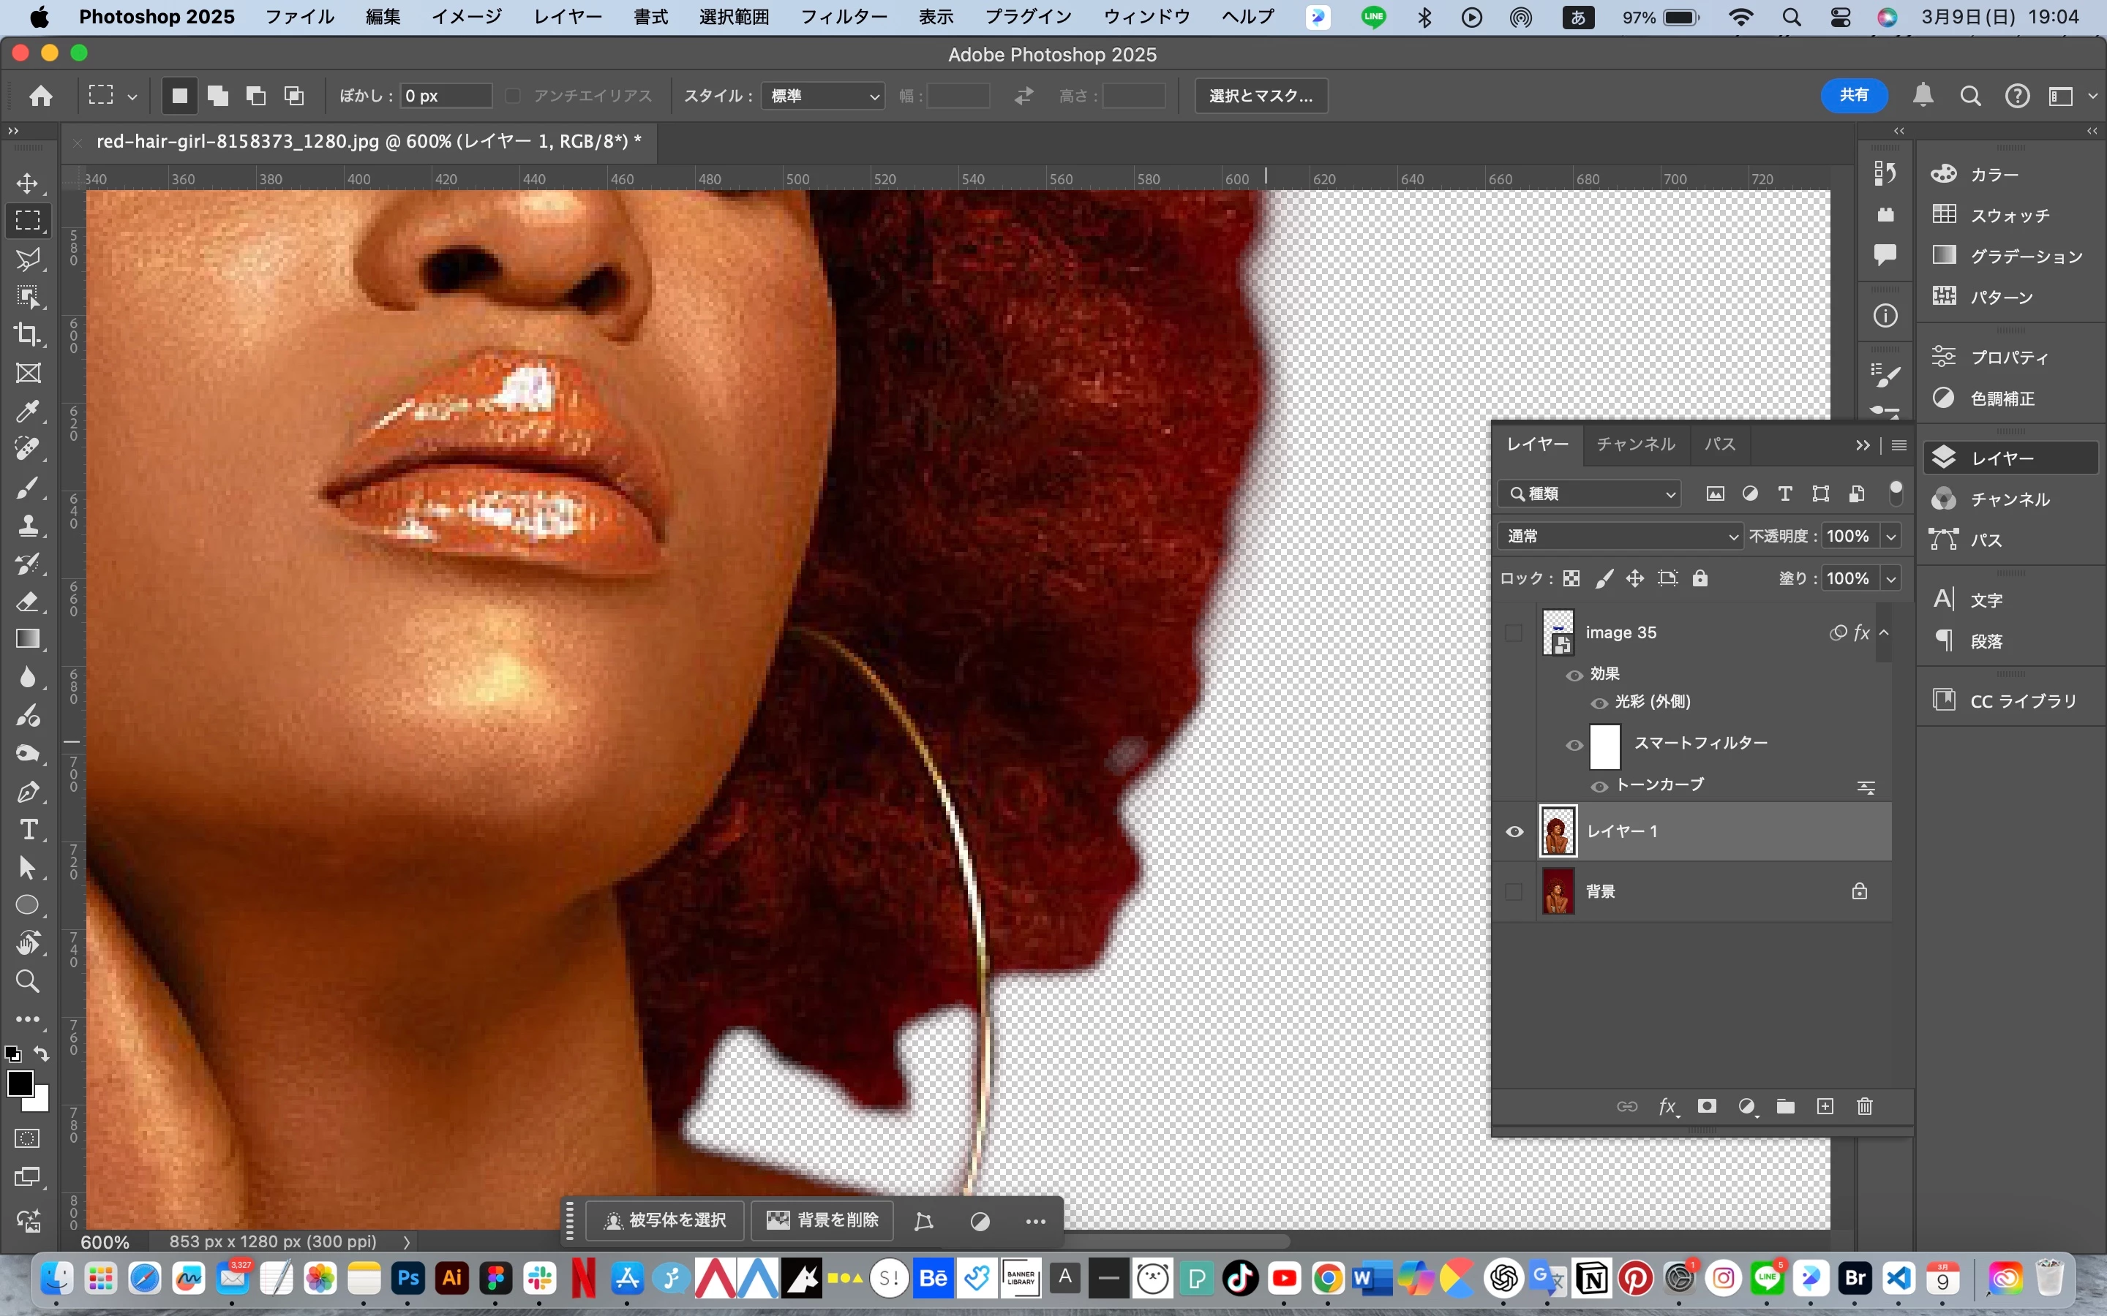Select the Eyedropper tool

pyautogui.click(x=28, y=411)
